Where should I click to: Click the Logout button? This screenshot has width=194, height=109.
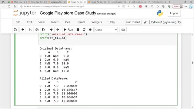[x=174, y=13]
